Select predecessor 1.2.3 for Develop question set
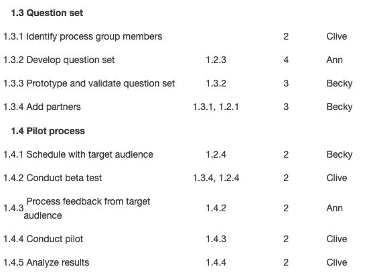The image size is (369, 273). pos(216,60)
